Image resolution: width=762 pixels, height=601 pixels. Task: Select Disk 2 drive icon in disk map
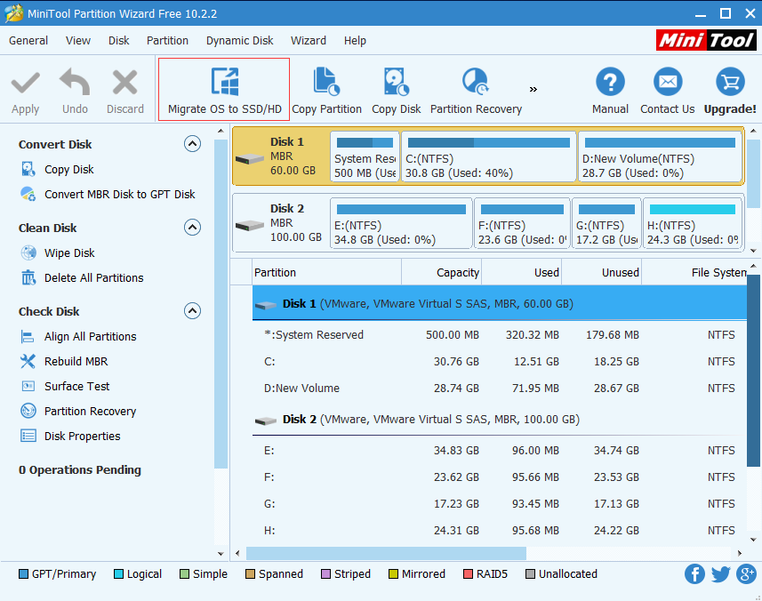(249, 226)
